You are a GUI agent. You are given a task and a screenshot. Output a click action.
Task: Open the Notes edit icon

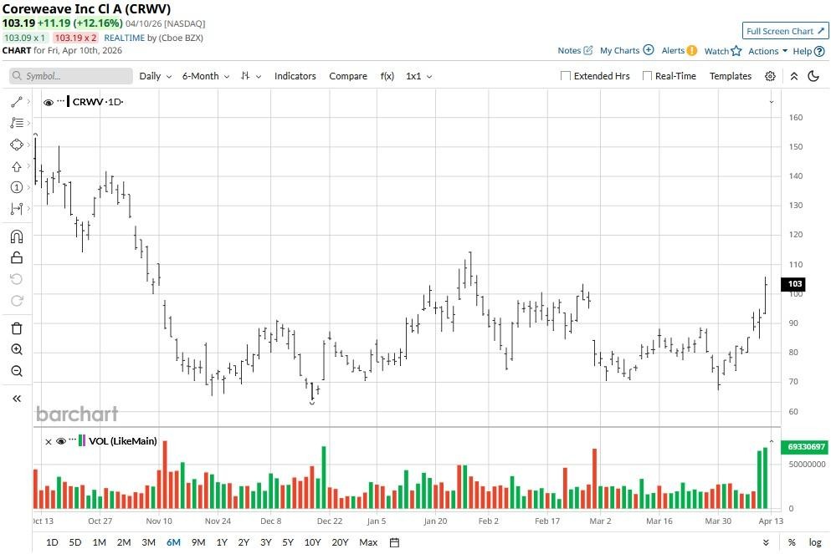pyautogui.click(x=587, y=50)
